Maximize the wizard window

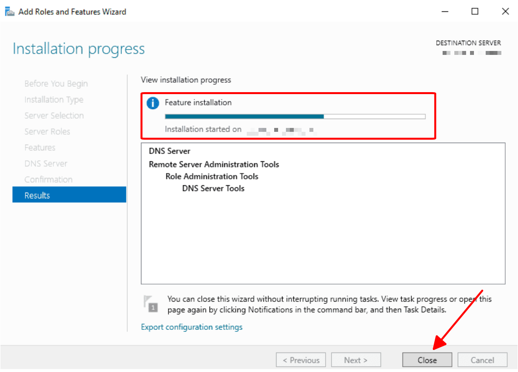coord(474,11)
